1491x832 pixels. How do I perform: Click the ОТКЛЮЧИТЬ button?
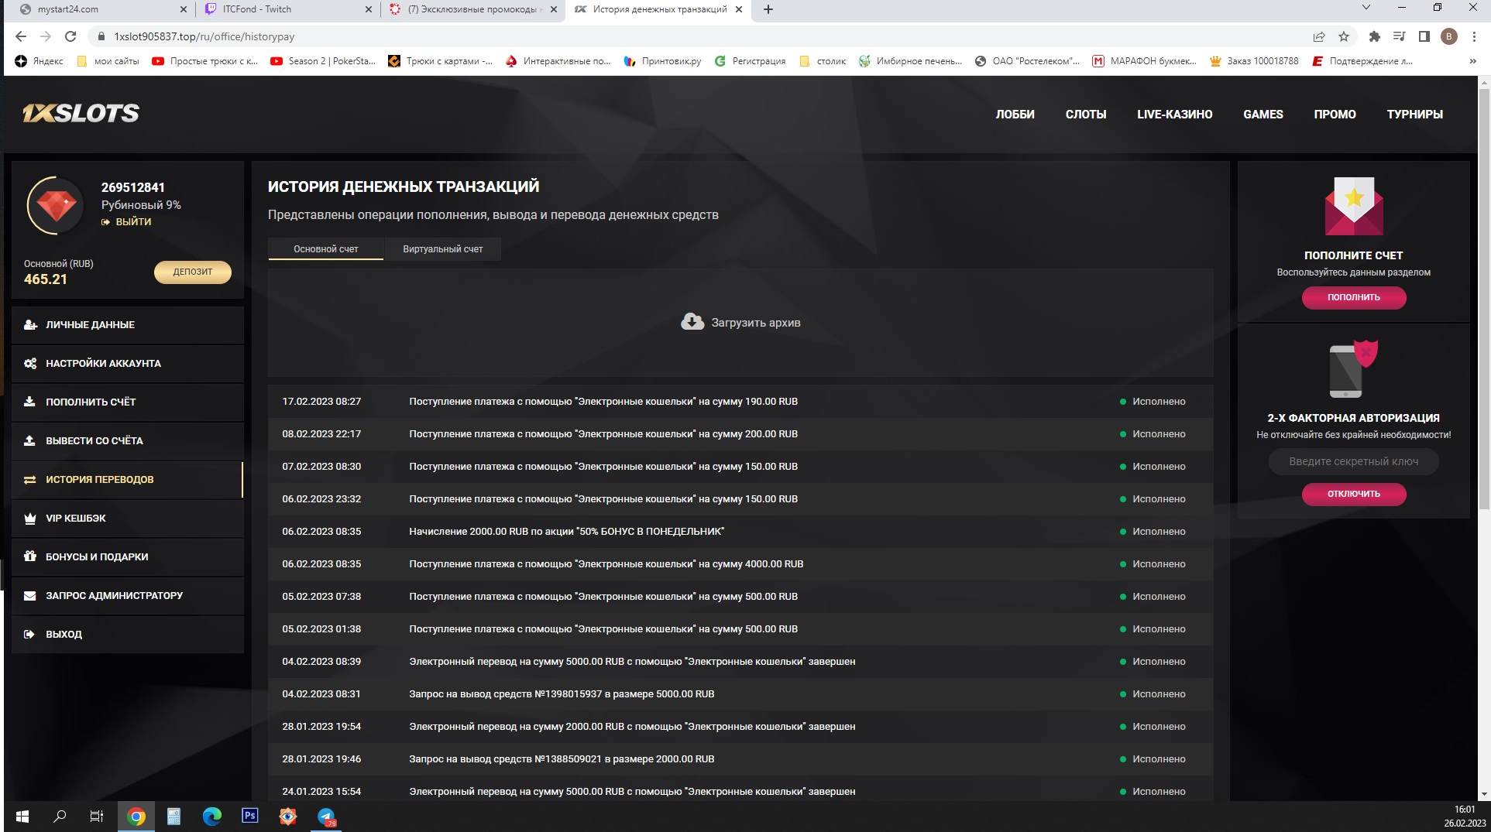click(x=1353, y=494)
